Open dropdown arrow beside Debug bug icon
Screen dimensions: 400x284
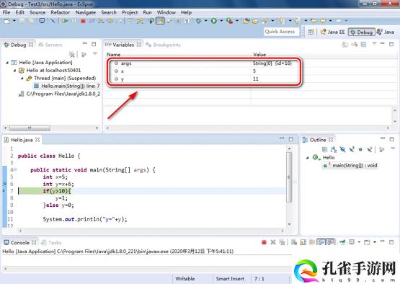pyautogui.click(x=205, y=21)
